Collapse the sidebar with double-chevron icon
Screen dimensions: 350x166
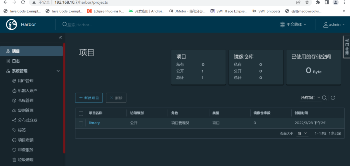60,38
